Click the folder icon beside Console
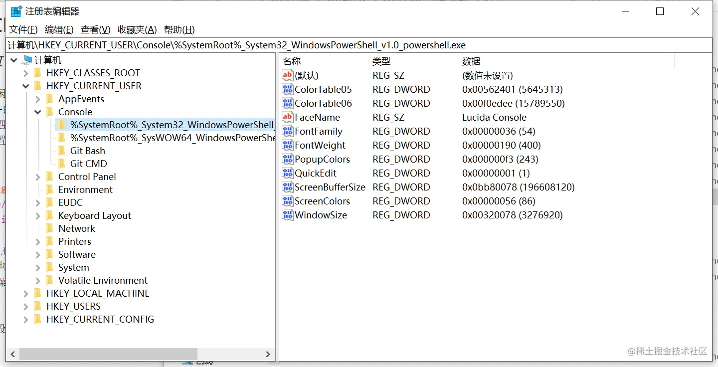This screenshot has height=367, width=718. pyautogui.click(x=49, y=112)
